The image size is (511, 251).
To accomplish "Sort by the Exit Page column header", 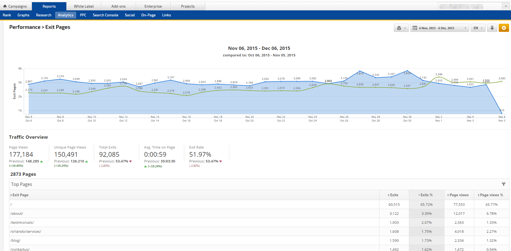I will 20,195.
